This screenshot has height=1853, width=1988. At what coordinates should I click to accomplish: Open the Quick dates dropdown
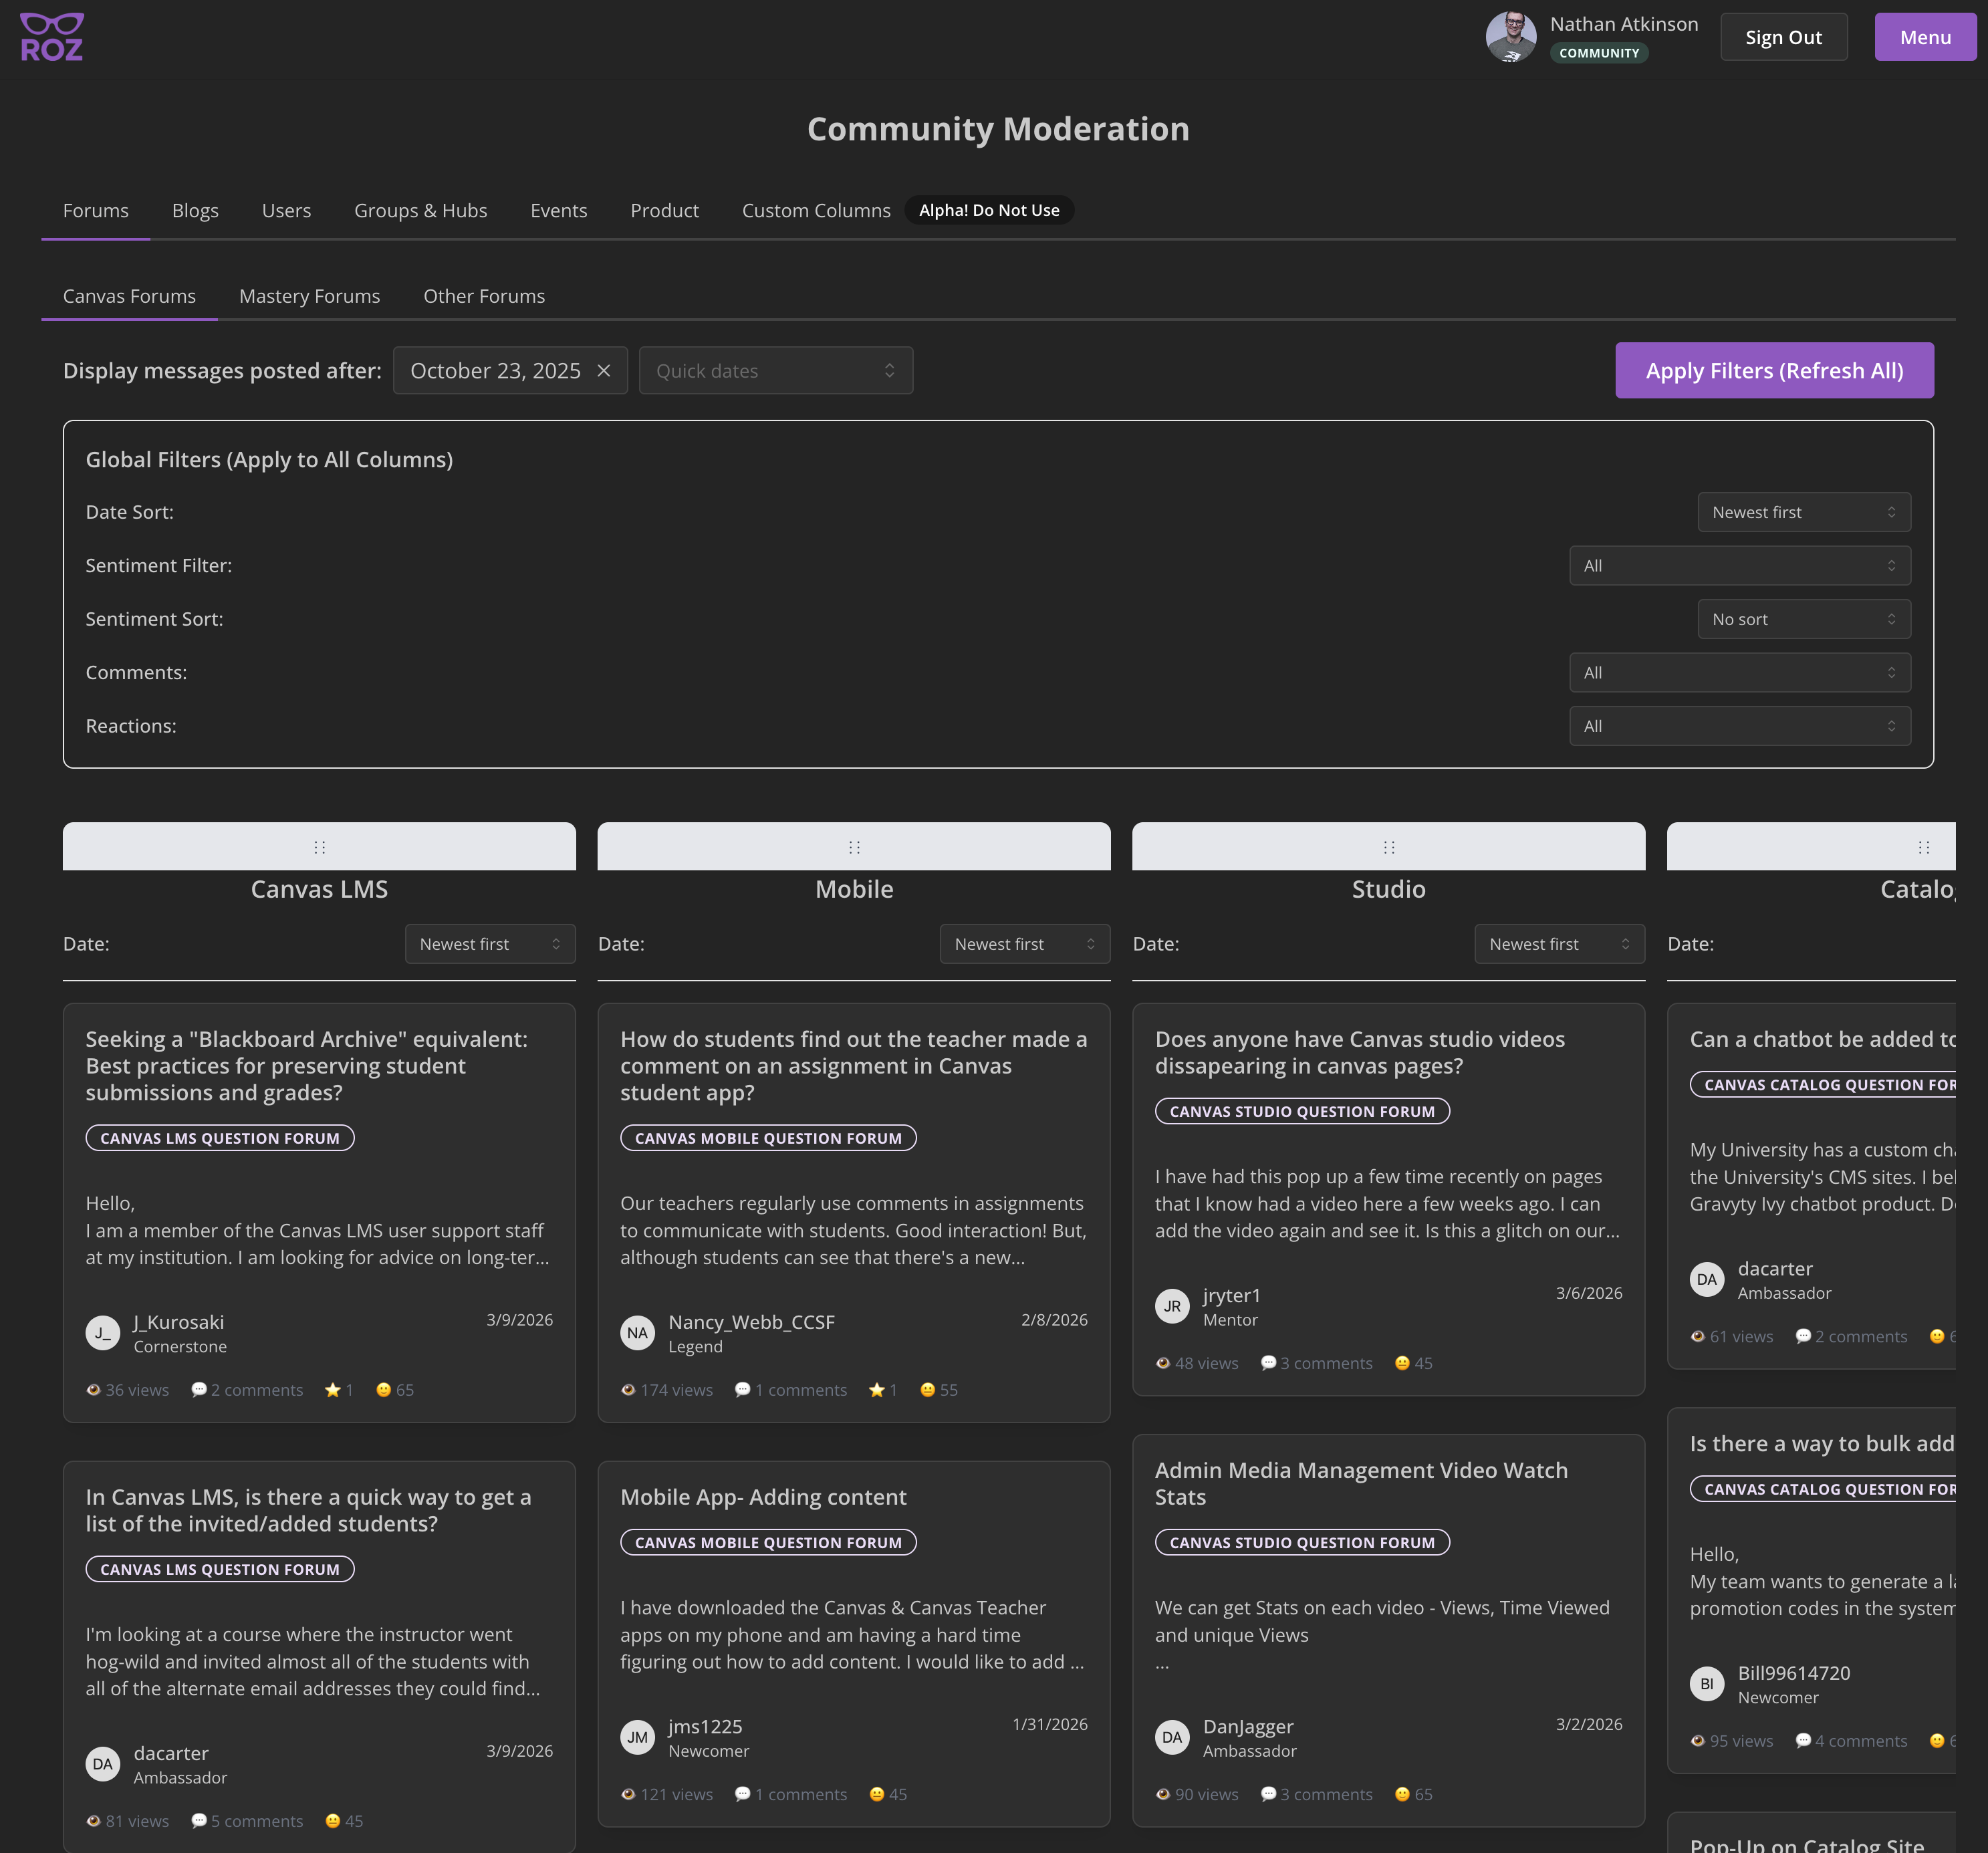click(x=776, y=370)
